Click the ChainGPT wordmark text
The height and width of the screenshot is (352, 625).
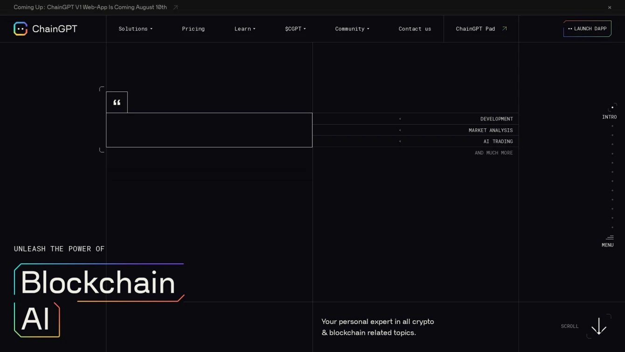55,29
